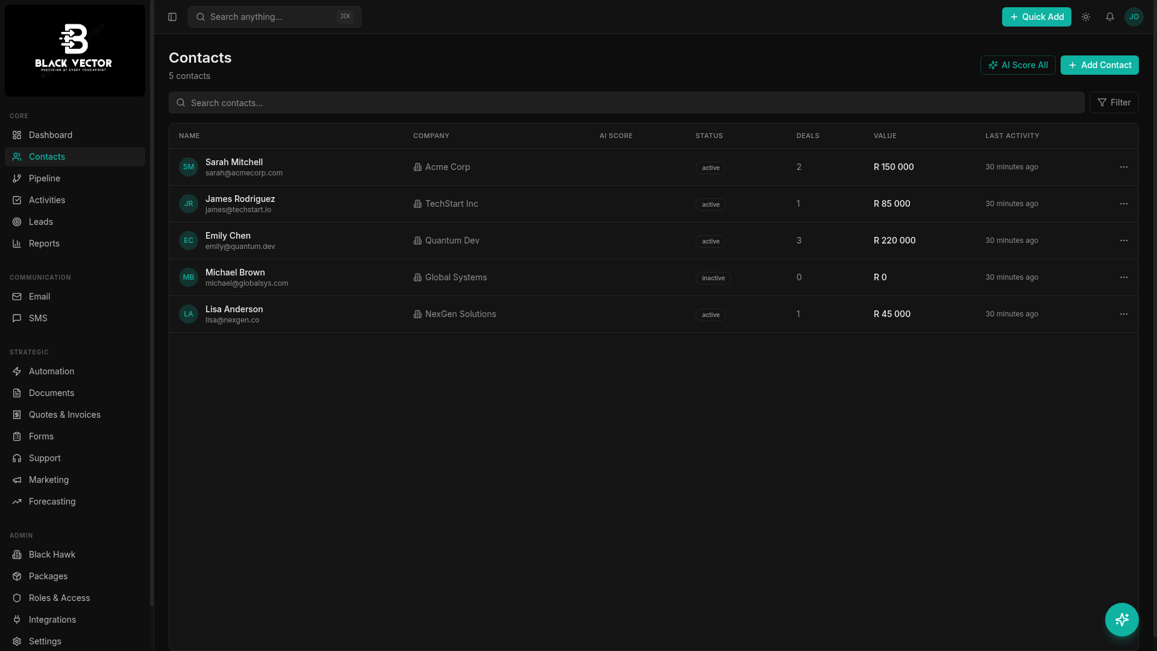
Task: Click Sarah Mitchell's active status badge
Action: 710,168
